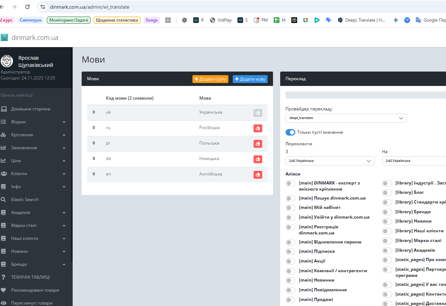Viewport: 446px width, 306px height.
Task: Open the Google Перекладач bookmark
Action: 431,20
